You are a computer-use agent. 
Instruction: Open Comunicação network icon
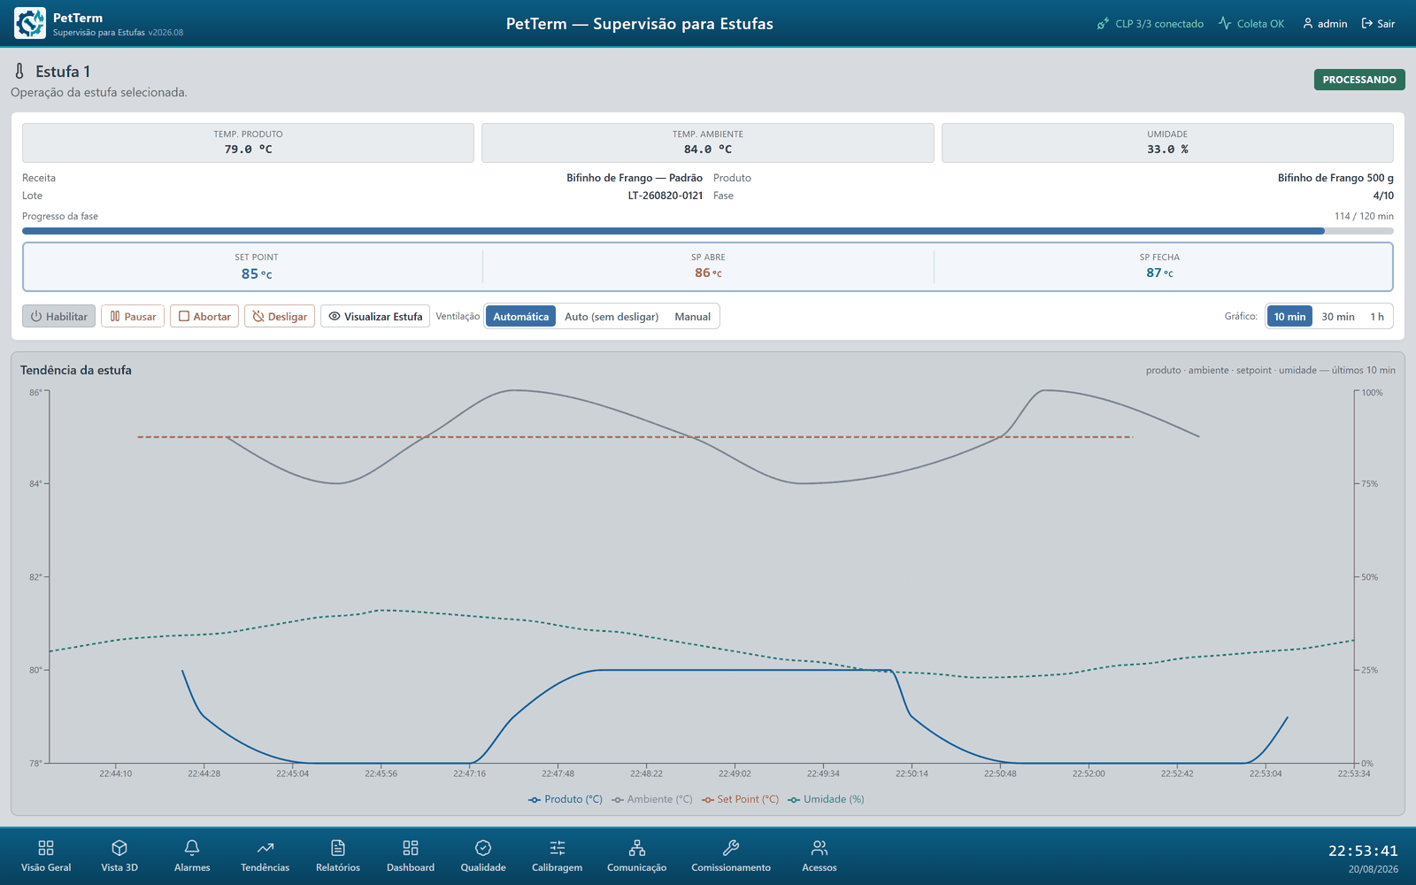click(637, 848)
